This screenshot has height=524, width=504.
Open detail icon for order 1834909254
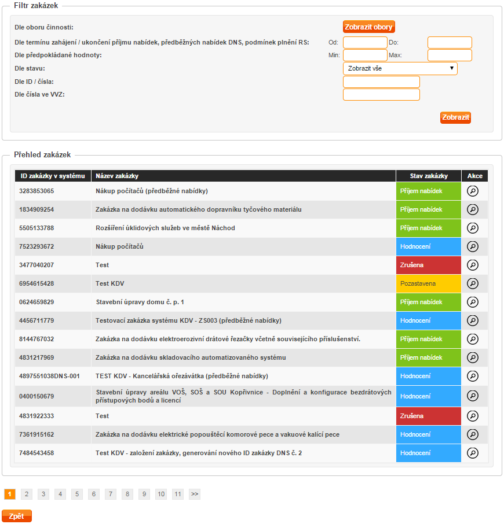472,209
